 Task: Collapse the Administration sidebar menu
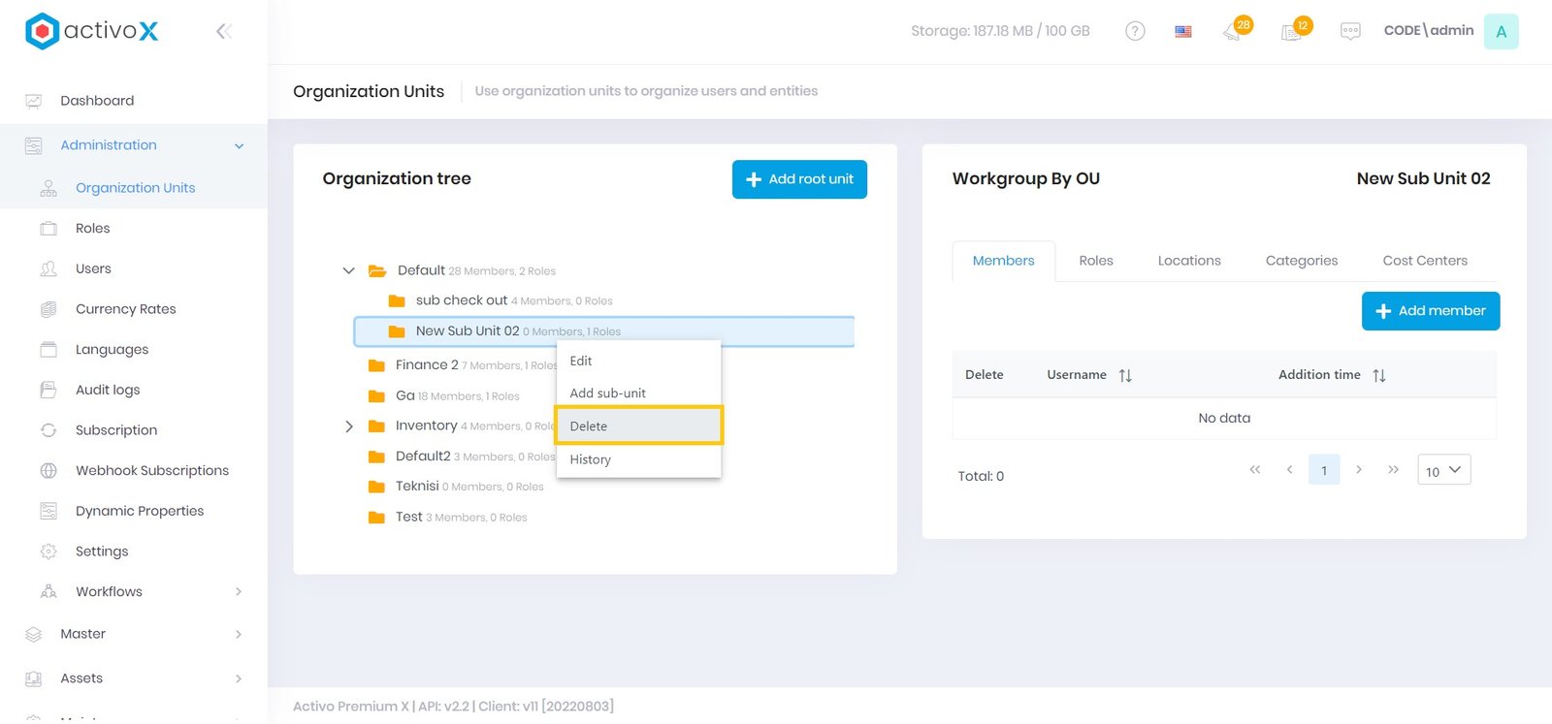coord(239,145)
